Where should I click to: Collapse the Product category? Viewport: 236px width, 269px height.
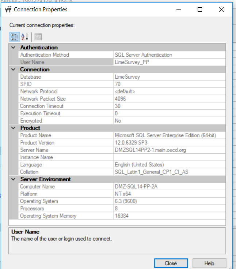click(x=14, y=128)
